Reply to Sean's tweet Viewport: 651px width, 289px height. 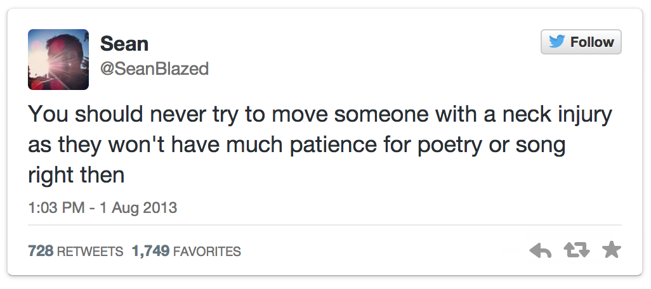tap(541, 252)
